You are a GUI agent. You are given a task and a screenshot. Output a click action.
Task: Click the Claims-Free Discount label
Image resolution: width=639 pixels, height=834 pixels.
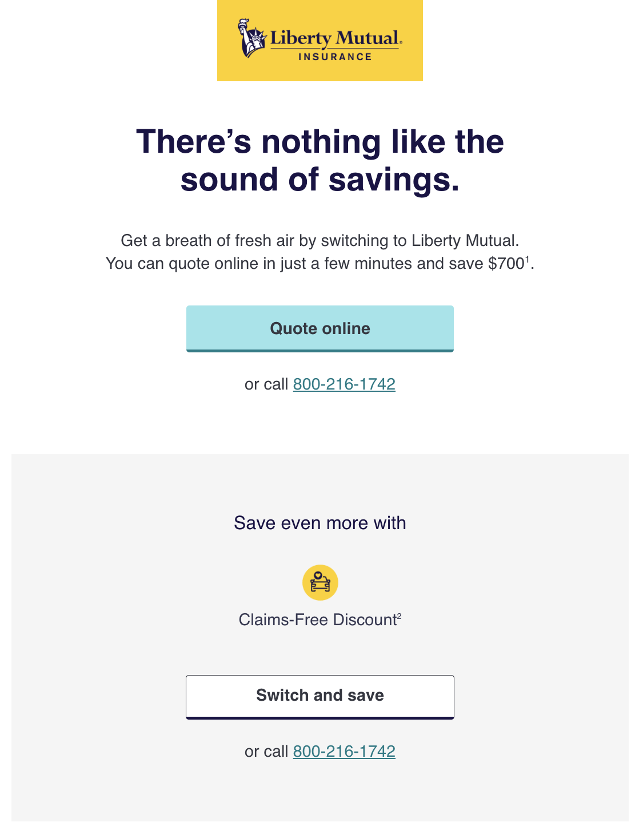[318, 619]
